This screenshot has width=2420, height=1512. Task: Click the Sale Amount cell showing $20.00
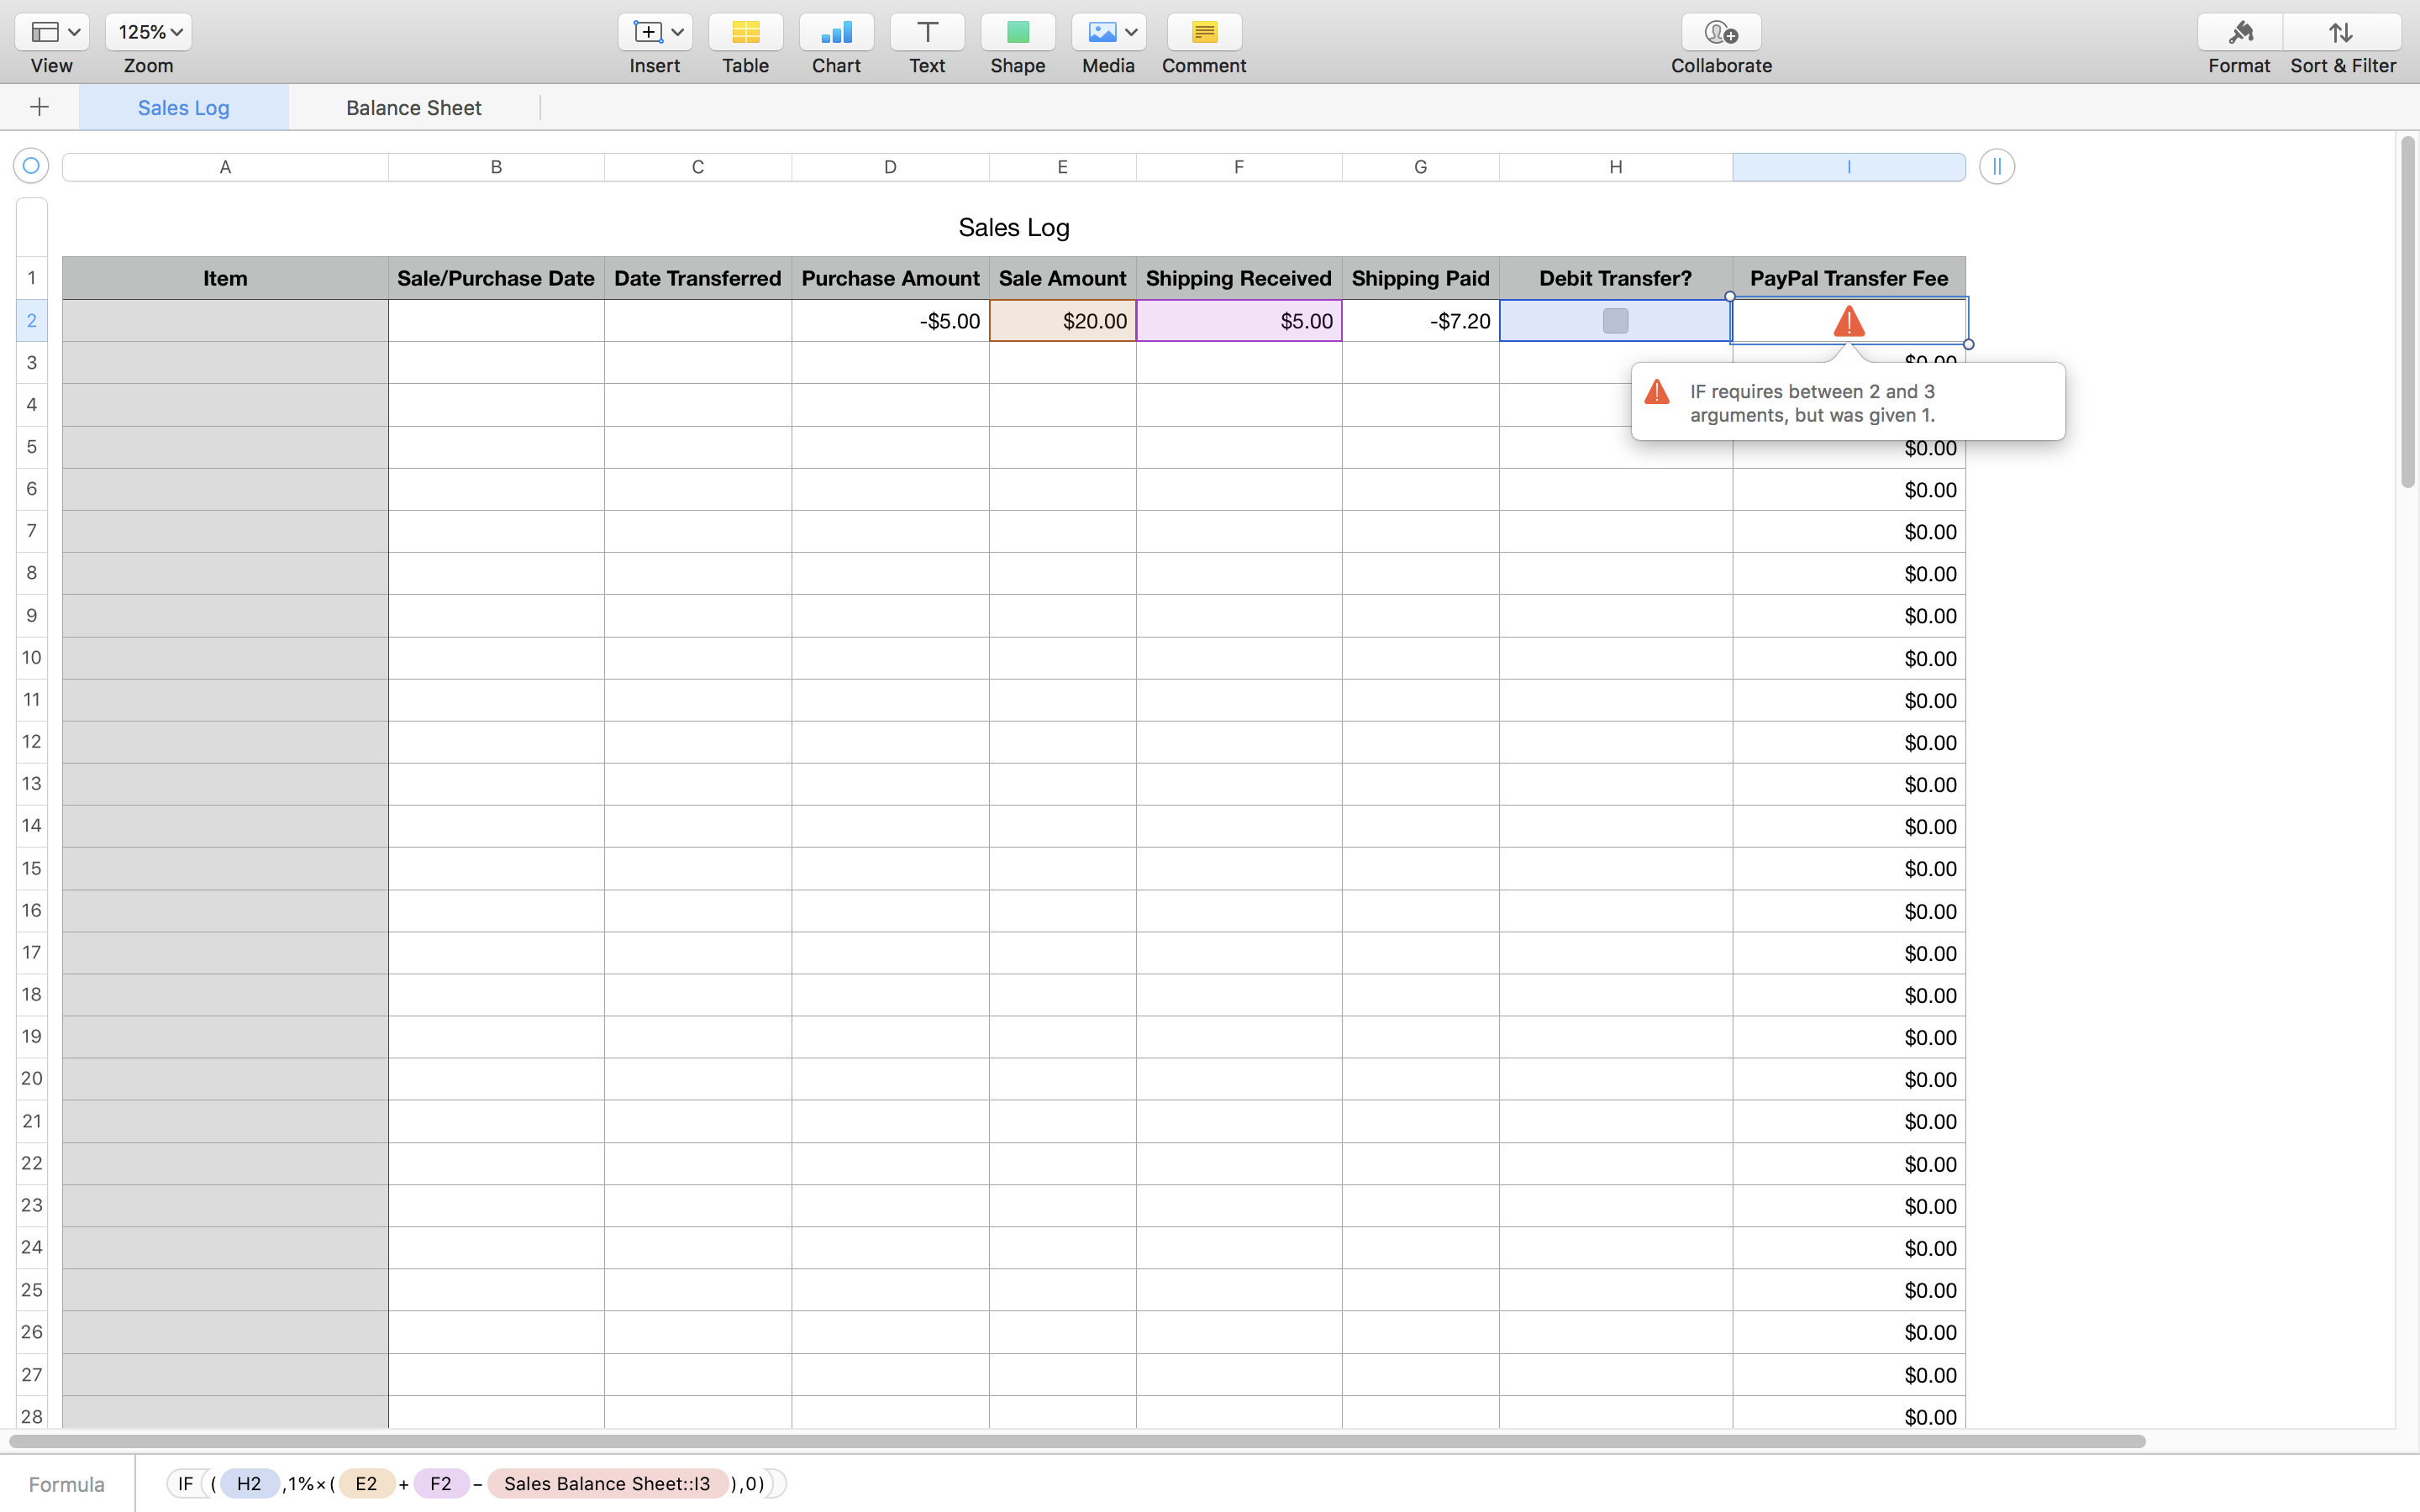click(x=1062, y=321)
